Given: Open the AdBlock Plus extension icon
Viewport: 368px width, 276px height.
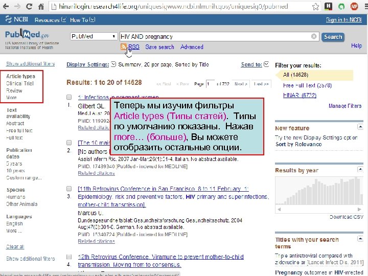Looking at the screenshot, I should pos(354,6).
